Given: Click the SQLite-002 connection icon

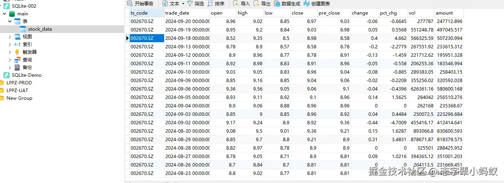Looking at the screenshot, I should (7, 6).
